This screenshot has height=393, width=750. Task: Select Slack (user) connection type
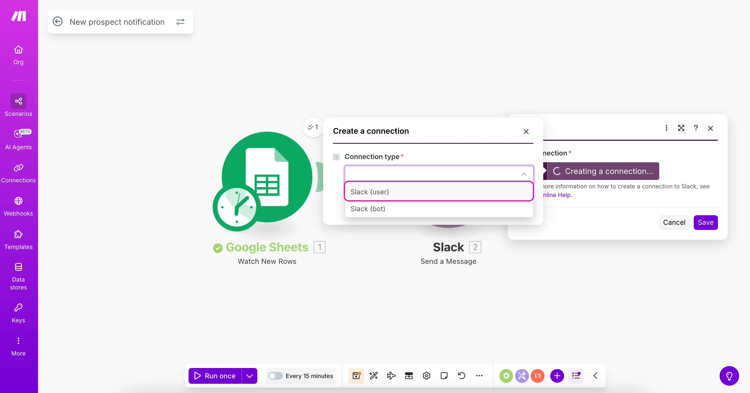(x=439, y=192)
